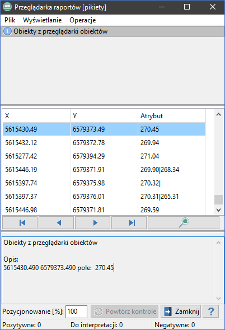Viewport: 225px width, 330px height.
Task: Go to next record arrow
Action: [93, 222]
